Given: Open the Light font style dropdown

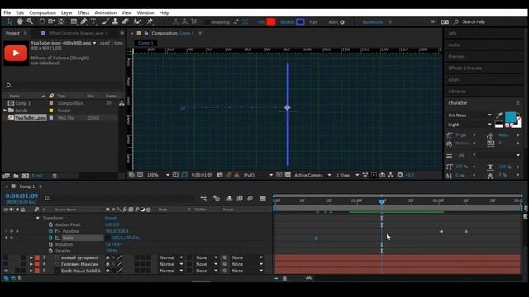Looking at the screenshot, I should pos(469,125).
